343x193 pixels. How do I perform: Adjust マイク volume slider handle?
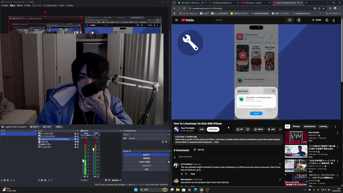click(x=93, y=149)
